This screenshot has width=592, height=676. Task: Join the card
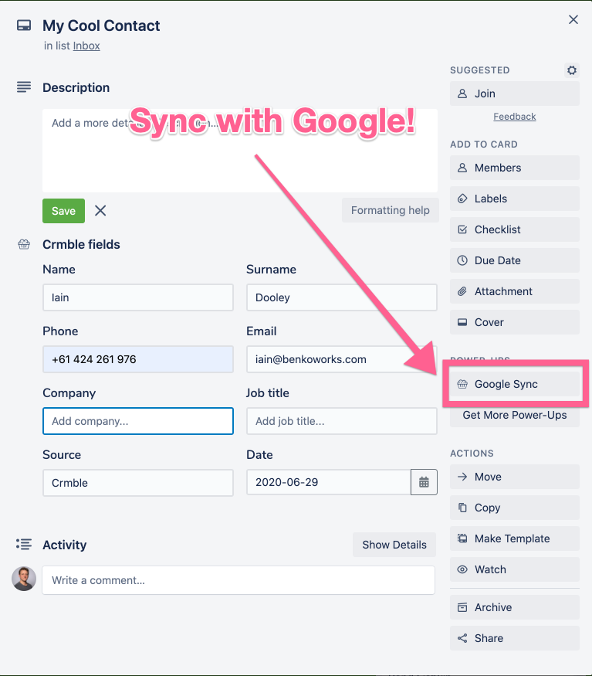515,93
